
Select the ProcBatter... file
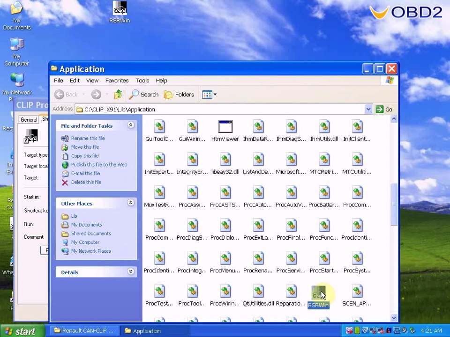coord(324,197)
